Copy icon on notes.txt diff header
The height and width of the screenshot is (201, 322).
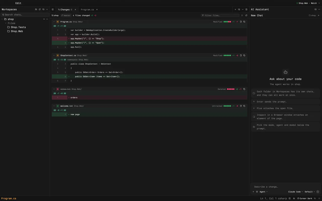click(x=244, y=89)
